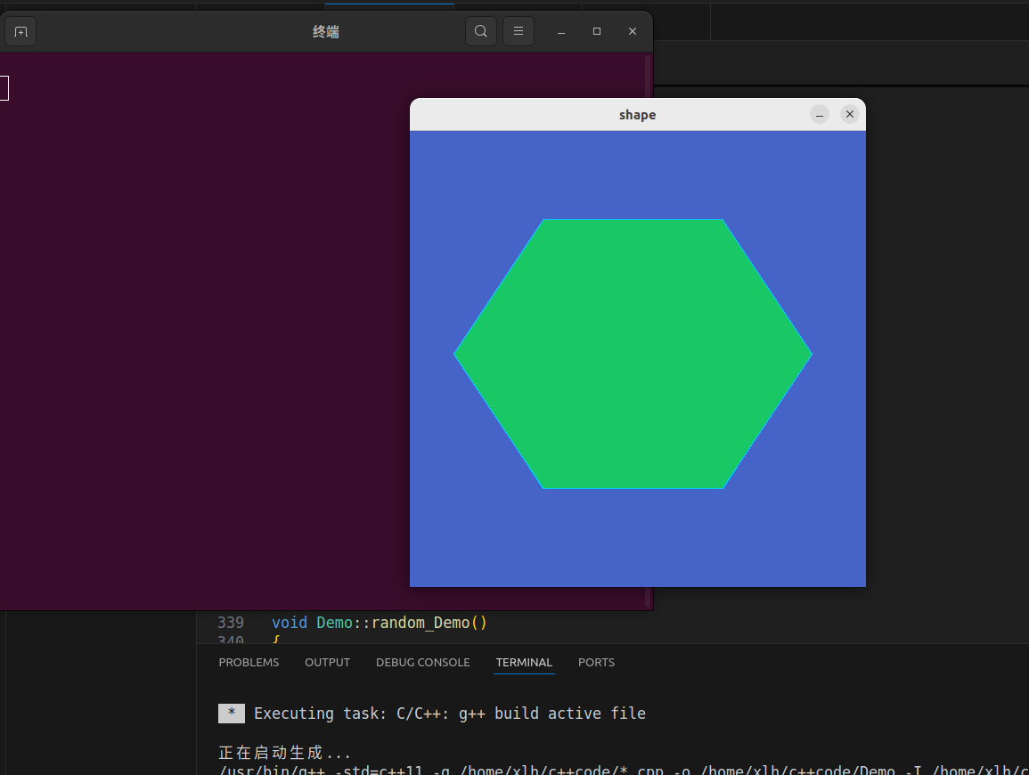1029x775 pixels.
Task: Minimize the shape window
Action: click(x=820, y=114)
